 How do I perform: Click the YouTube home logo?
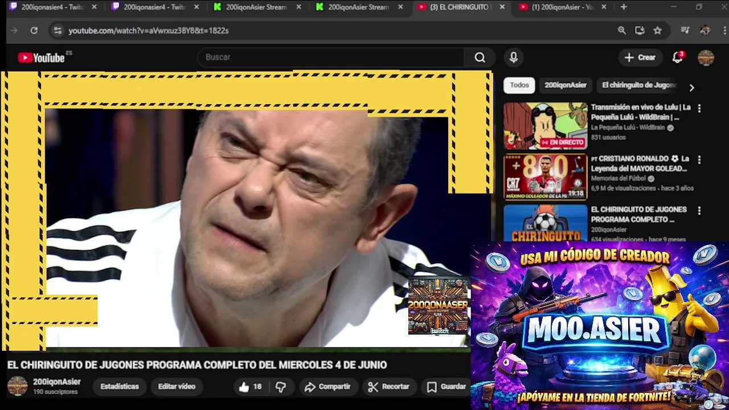[x=41, y=58]
